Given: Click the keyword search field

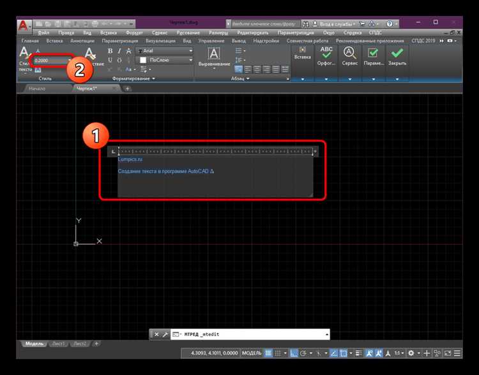Looking at the screenshot, I should pos(264,24).
